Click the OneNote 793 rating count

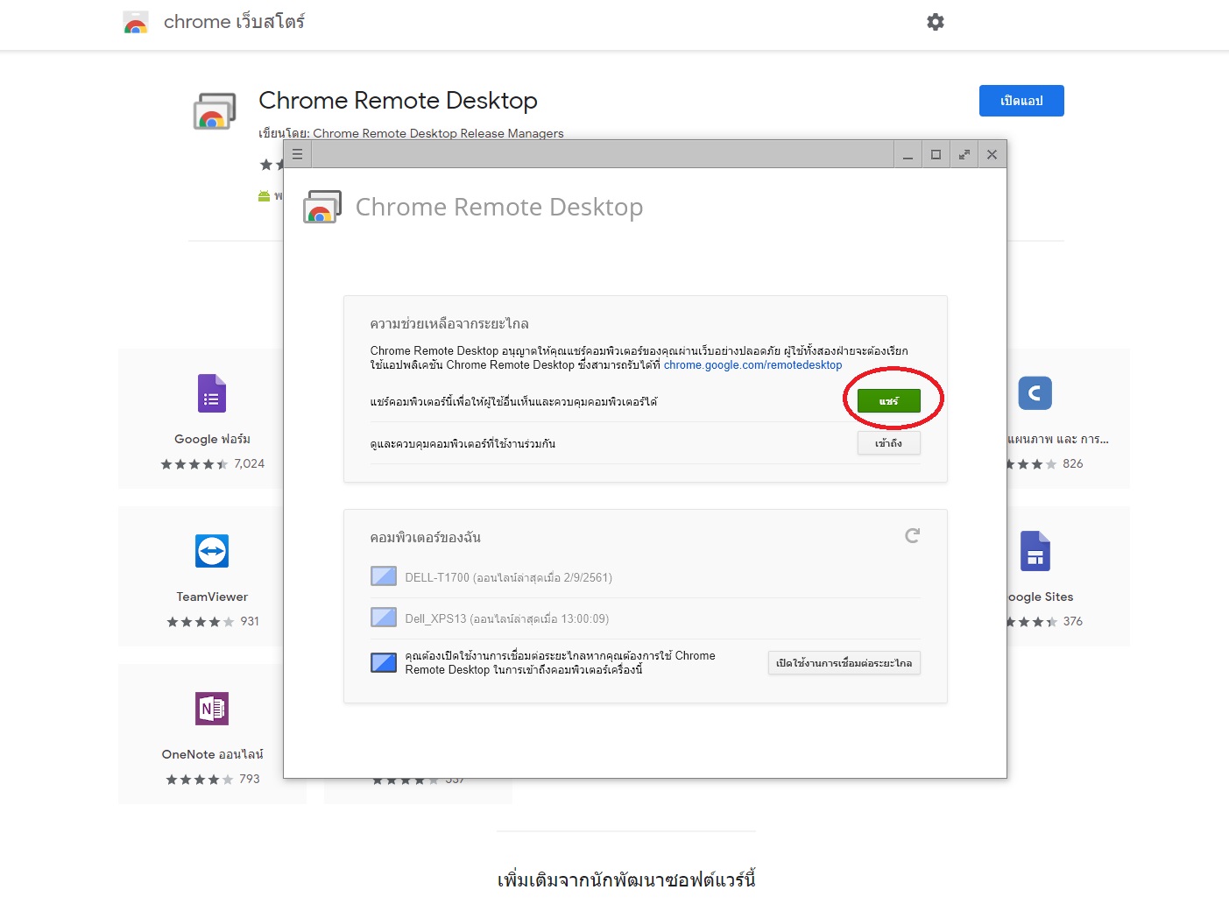tap(250, 779)
